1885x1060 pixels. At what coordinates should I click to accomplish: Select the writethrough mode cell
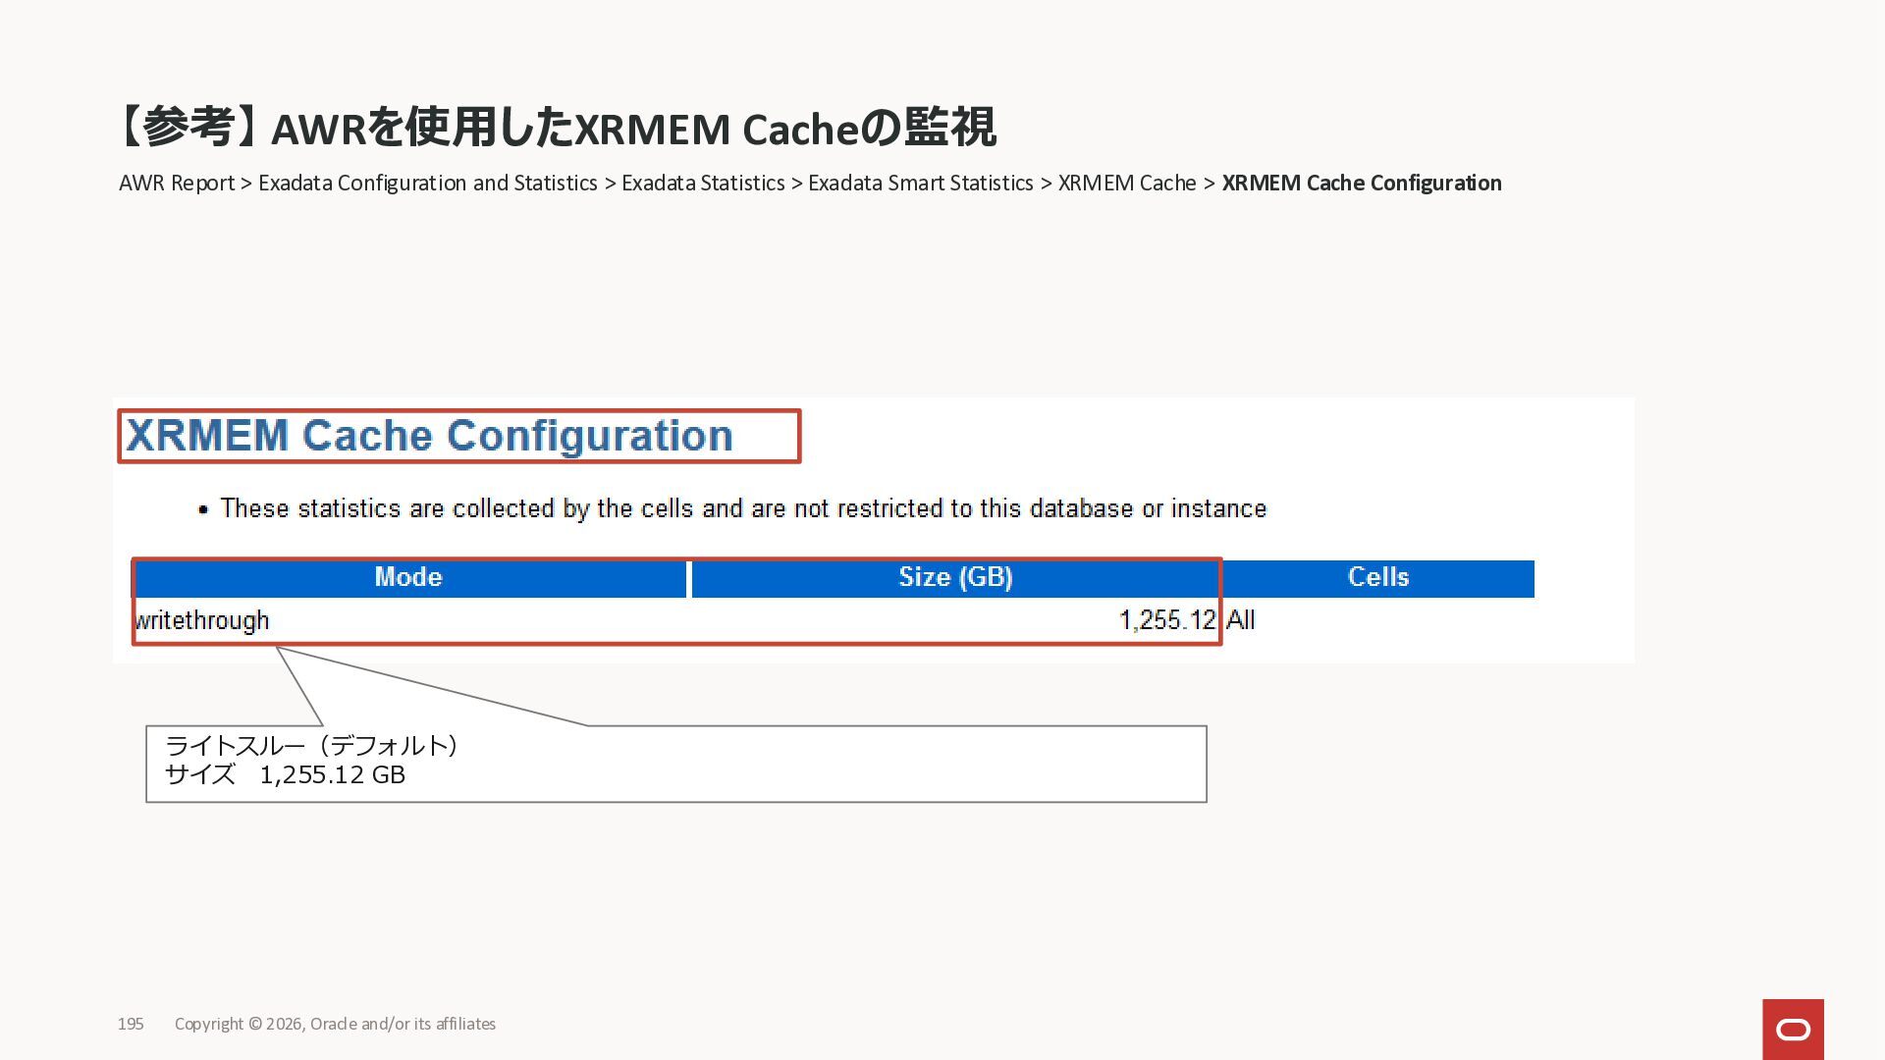click(x=202, y=620)
